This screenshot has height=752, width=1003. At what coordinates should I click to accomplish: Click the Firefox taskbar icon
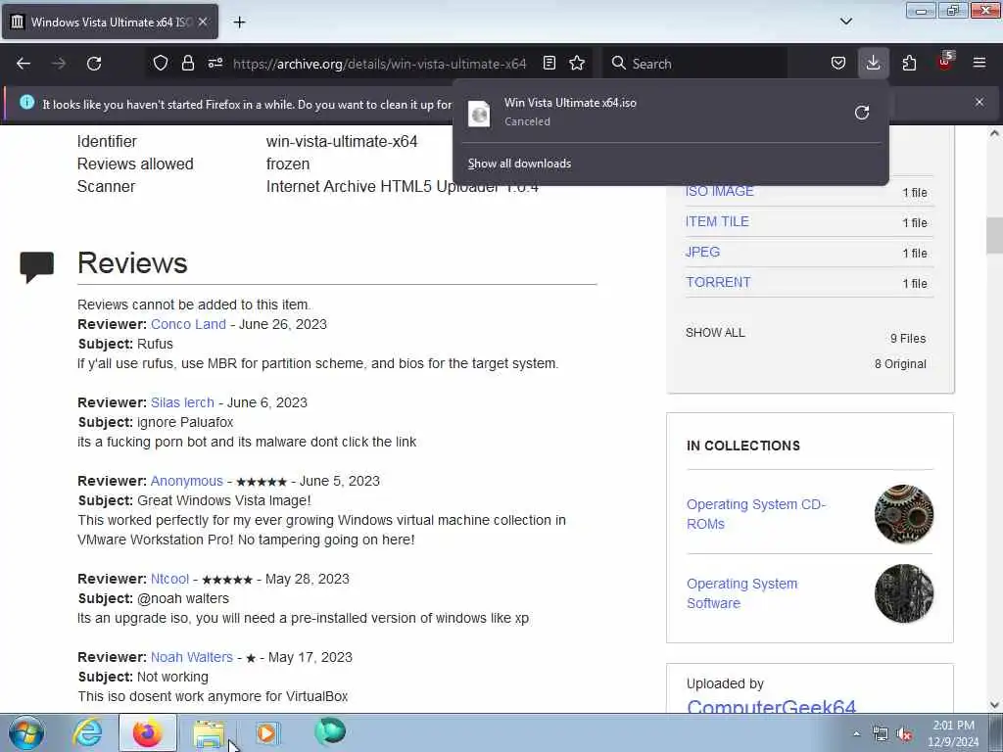tap(148, 732)
